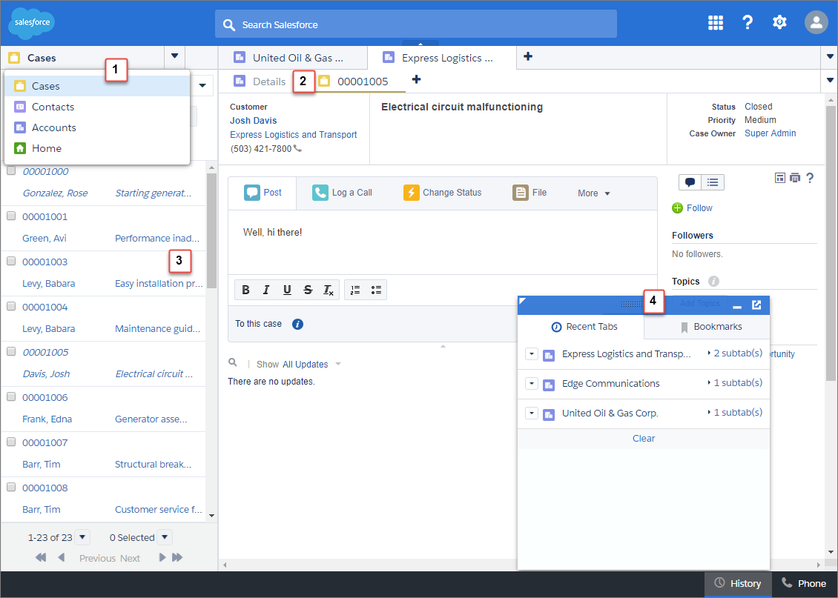
Task: Click the info icon beside To this case
Action: click(x=297, y=324)
